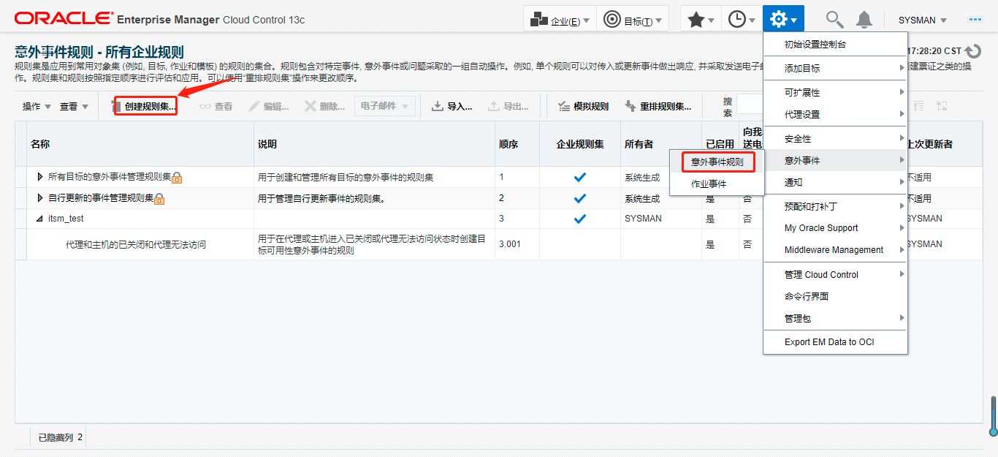This screenshot has height=457, width=998.
Task: Click the 导出 export button
Action: click(x=508, y=106)
